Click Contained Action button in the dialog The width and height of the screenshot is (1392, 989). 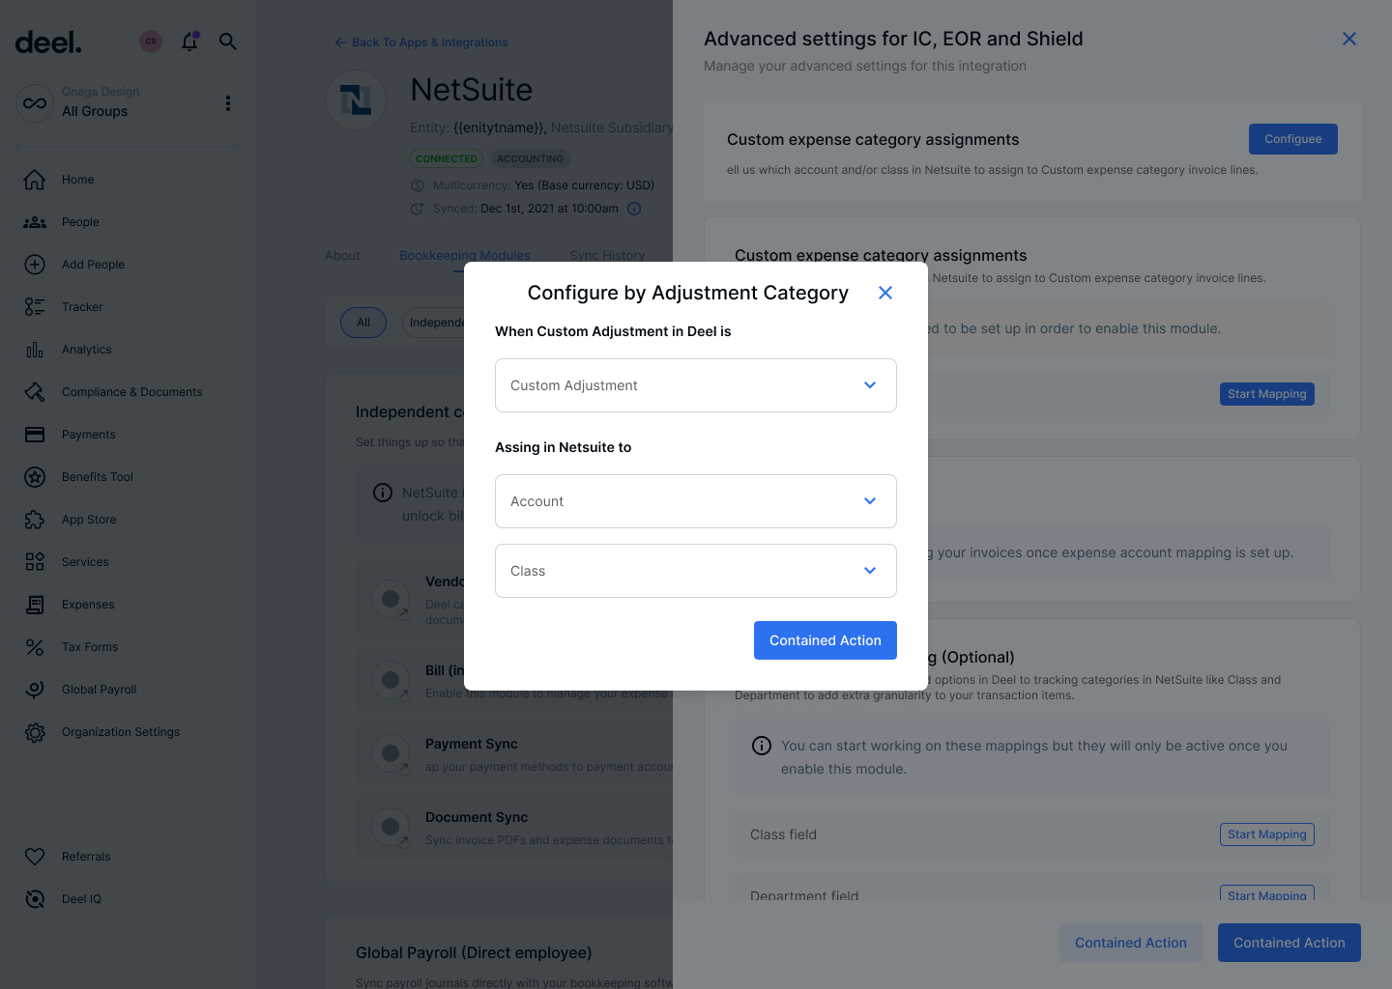[826, 640]
